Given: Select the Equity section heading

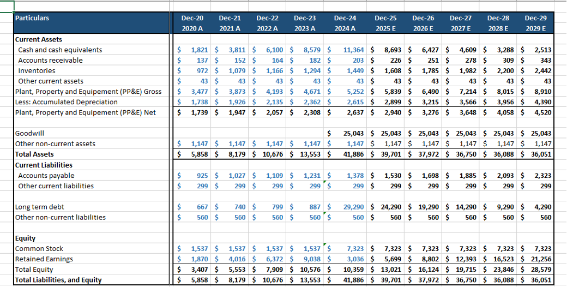Looking at the screenshot, I should [25, 238].
